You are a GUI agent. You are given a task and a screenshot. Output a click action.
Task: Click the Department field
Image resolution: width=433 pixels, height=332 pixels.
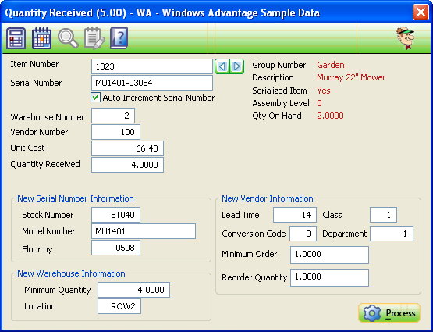392,234
